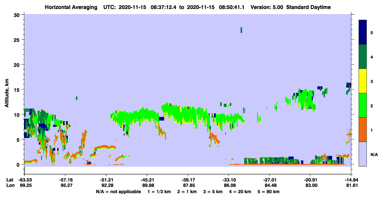Click 'N/A = not applicable' legend text

pyautogui.click(x=118, y=192)
